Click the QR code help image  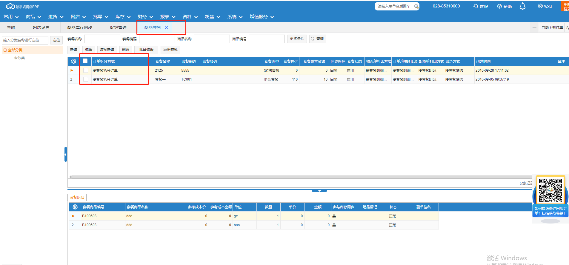(550, 190)
